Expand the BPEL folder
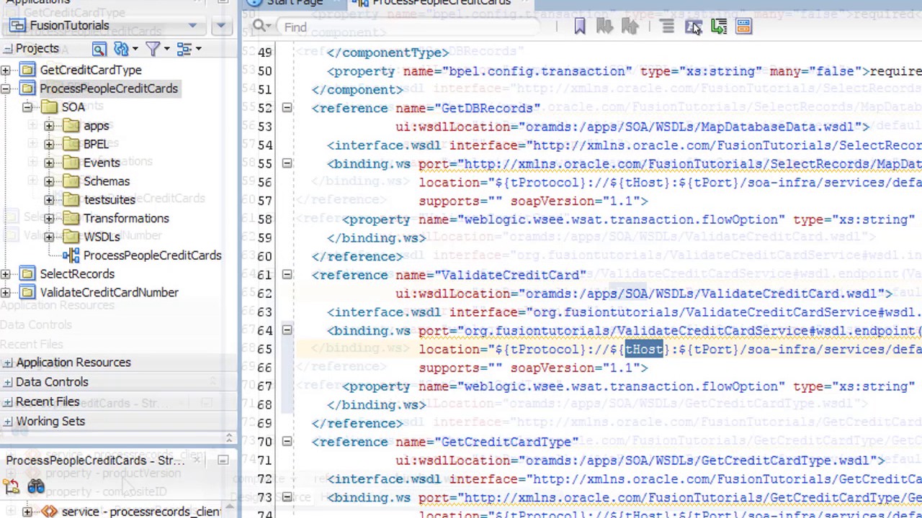The image size is (922, 518). pyautogui.click(x=49, y=144)
